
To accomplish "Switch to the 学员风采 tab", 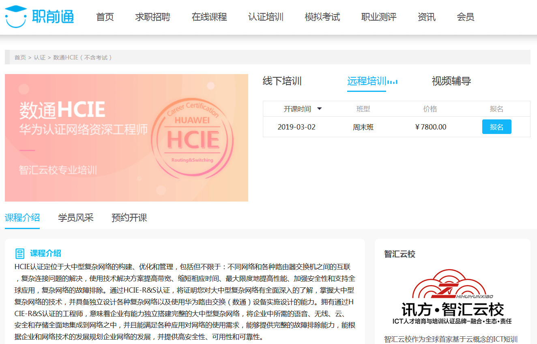I will click(76, 218).
